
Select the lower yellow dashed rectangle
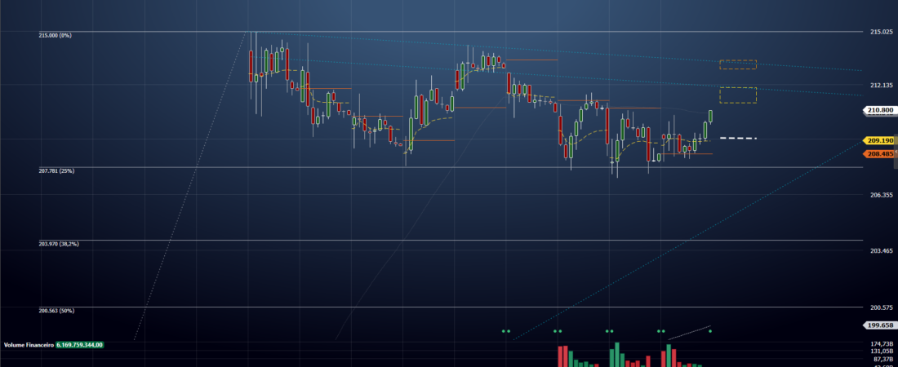pos(738,95)
